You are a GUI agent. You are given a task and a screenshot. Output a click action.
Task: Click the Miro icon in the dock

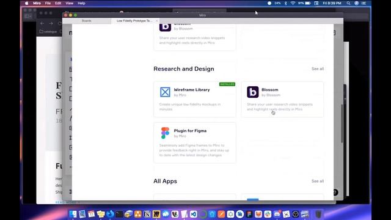pos(156,214)
